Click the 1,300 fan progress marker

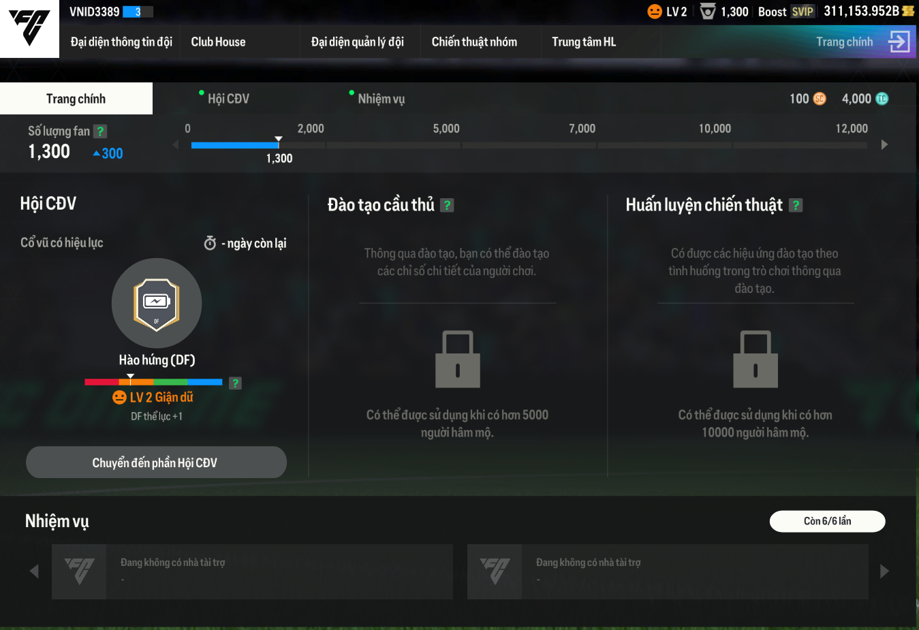[278, 141]
